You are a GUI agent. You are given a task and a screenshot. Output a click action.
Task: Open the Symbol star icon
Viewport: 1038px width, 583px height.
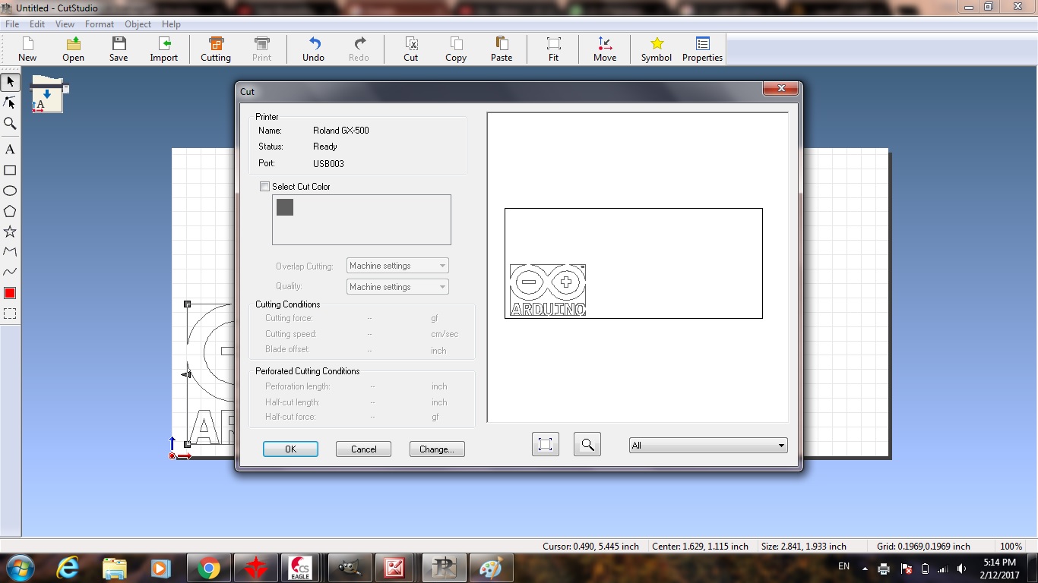coord(657,49)
